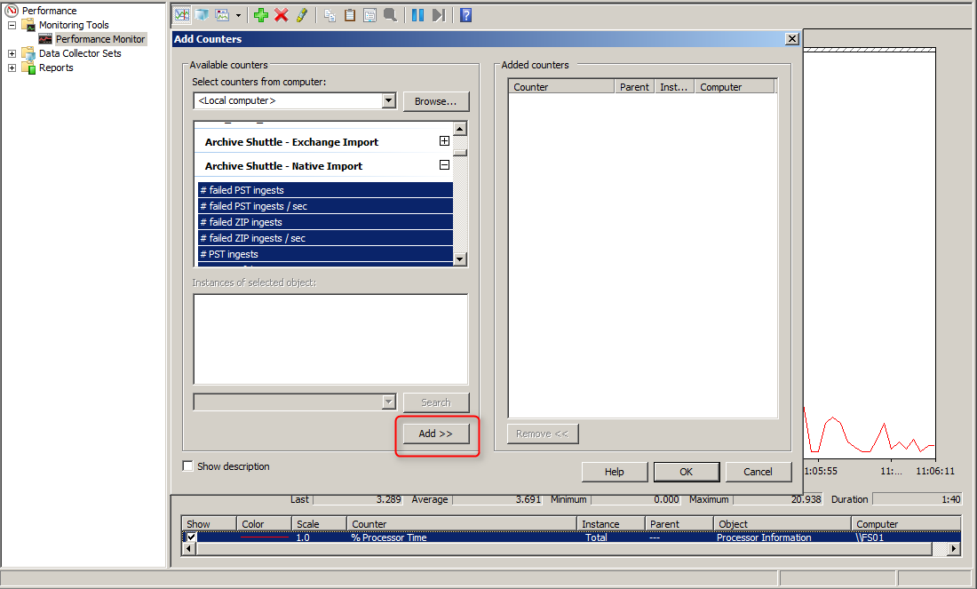
Task: Click Zoom magnifier icon in toolbar
Action: [x=390, y=15]
